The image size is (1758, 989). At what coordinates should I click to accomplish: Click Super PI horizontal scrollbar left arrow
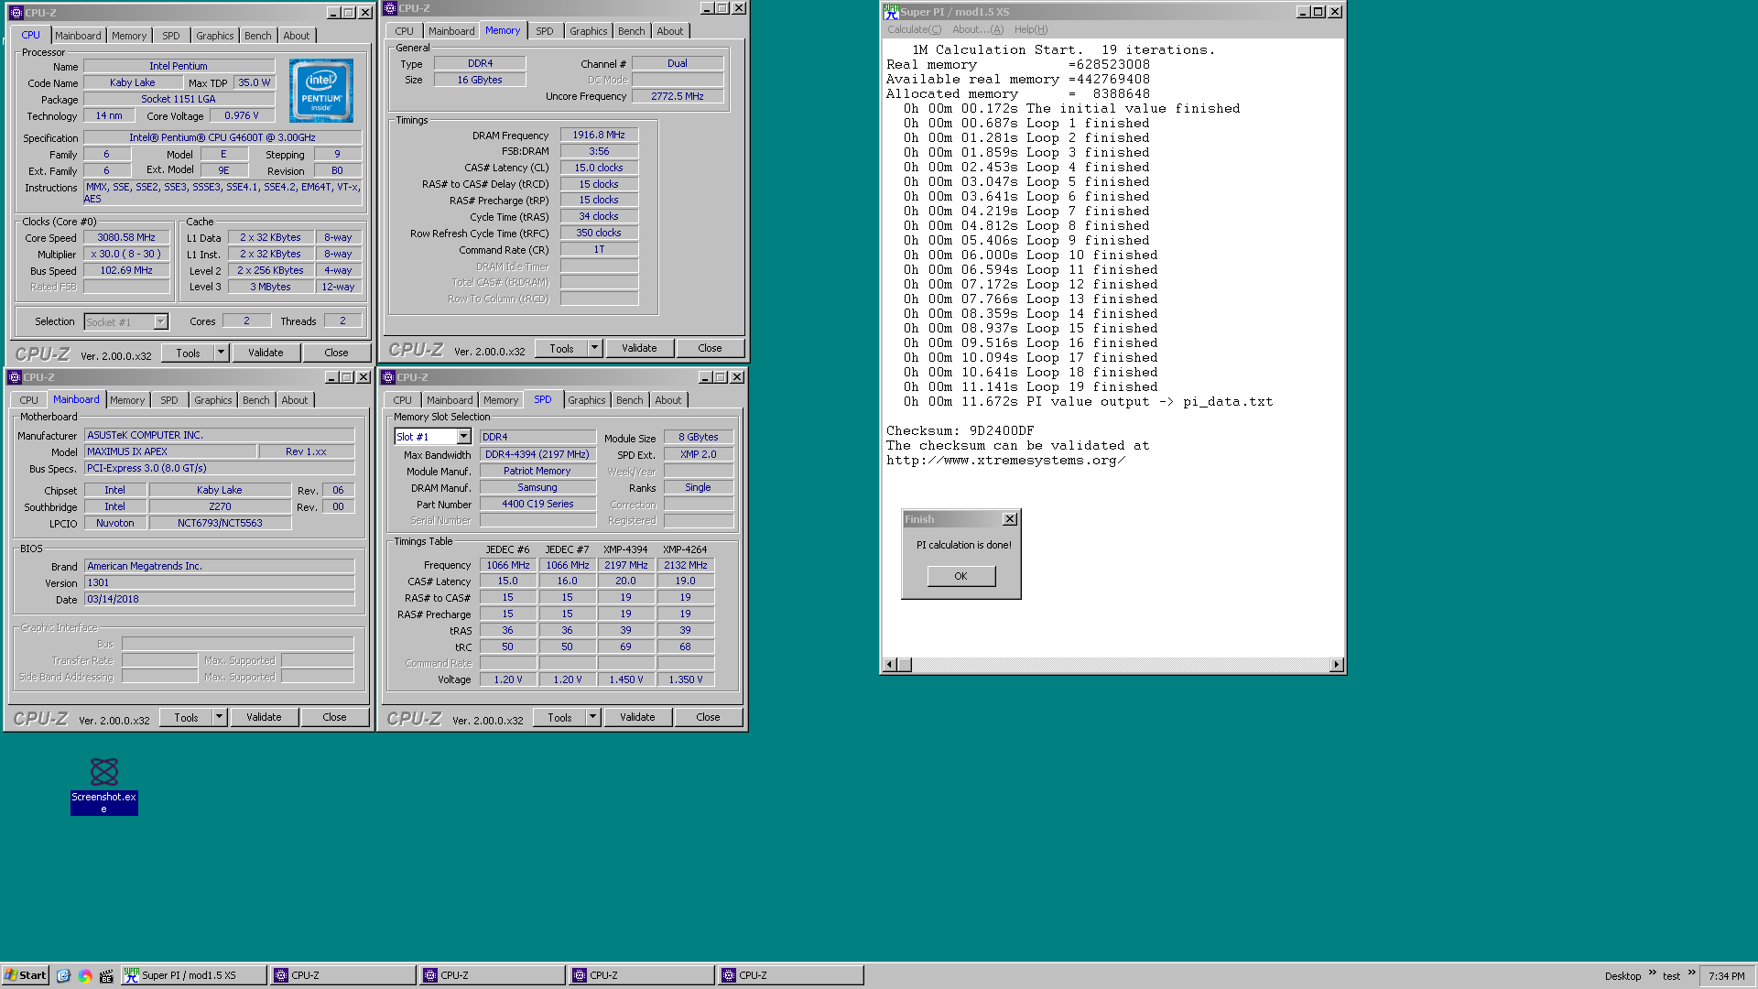tap(890, 665)
